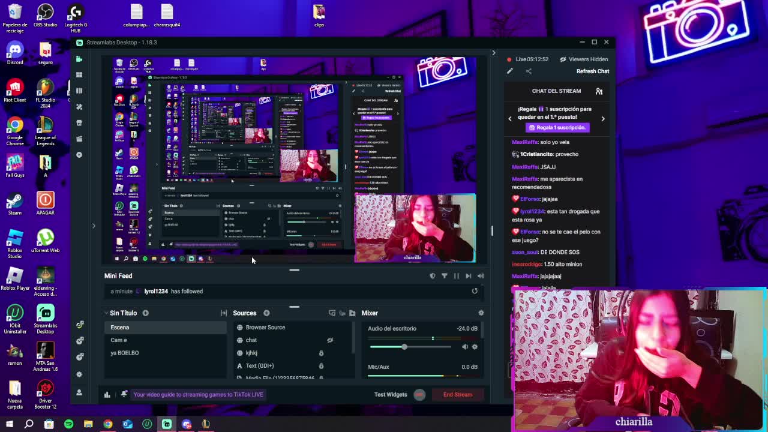Collapse the chat panel with the top arrow

click(x=494, y=53)
